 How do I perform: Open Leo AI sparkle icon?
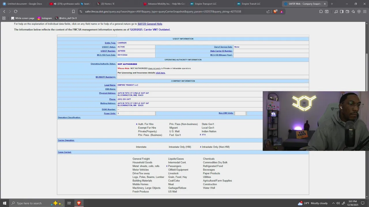click(x=353, y=11)
